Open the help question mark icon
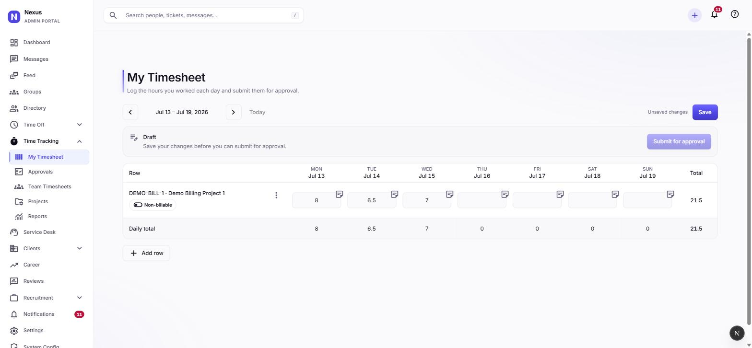The image size is (752, 348). tap(735, 14)
